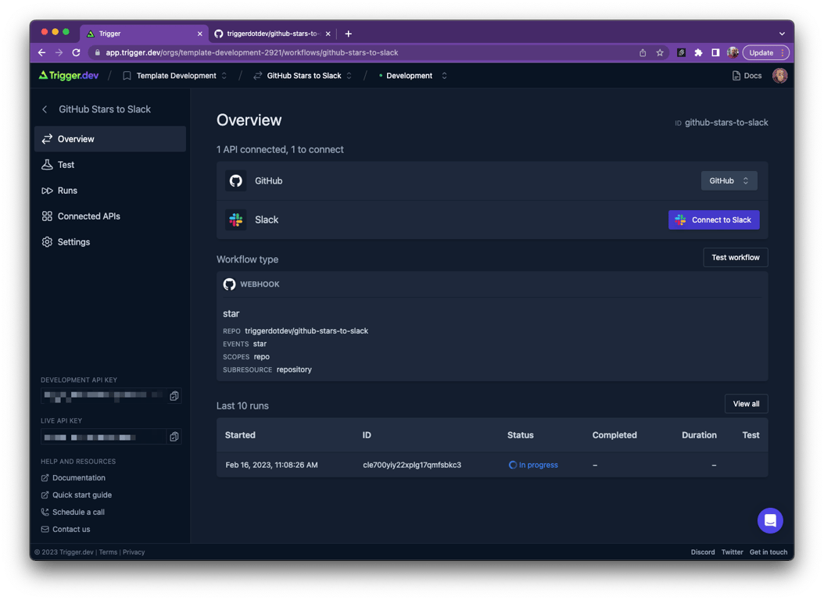
Task: Open GitHub connection dropdown
Action: (x=729, y=180)
